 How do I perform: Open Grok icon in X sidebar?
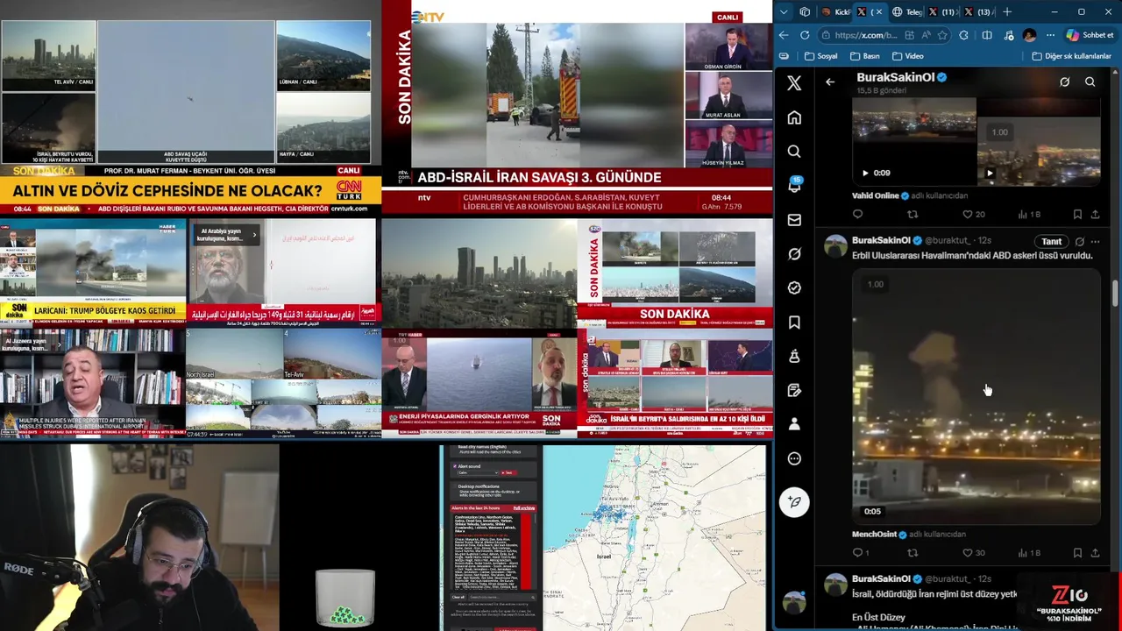point(794,253)
